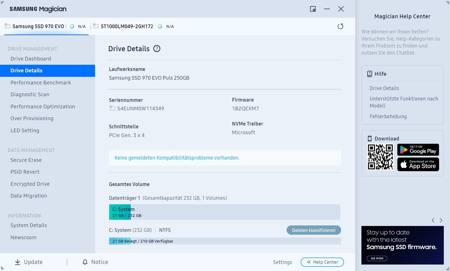The height and width of the screenshot is (271, 450).
Task: Open Unterstützte Funktionen nach Modell help link
Action: [x=404, y=102]
